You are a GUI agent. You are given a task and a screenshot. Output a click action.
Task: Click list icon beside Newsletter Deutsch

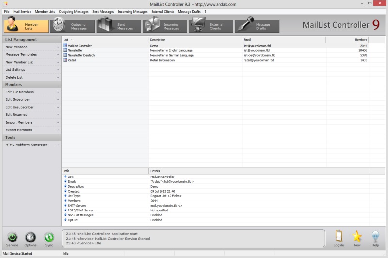pyautogui.click(x=65, y=55)
